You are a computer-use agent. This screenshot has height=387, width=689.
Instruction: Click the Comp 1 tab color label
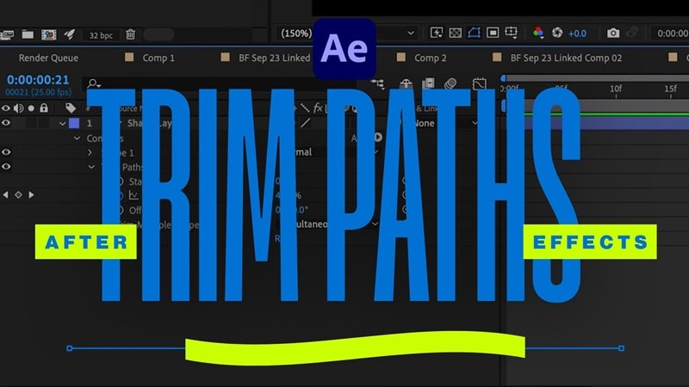(129, 57)
